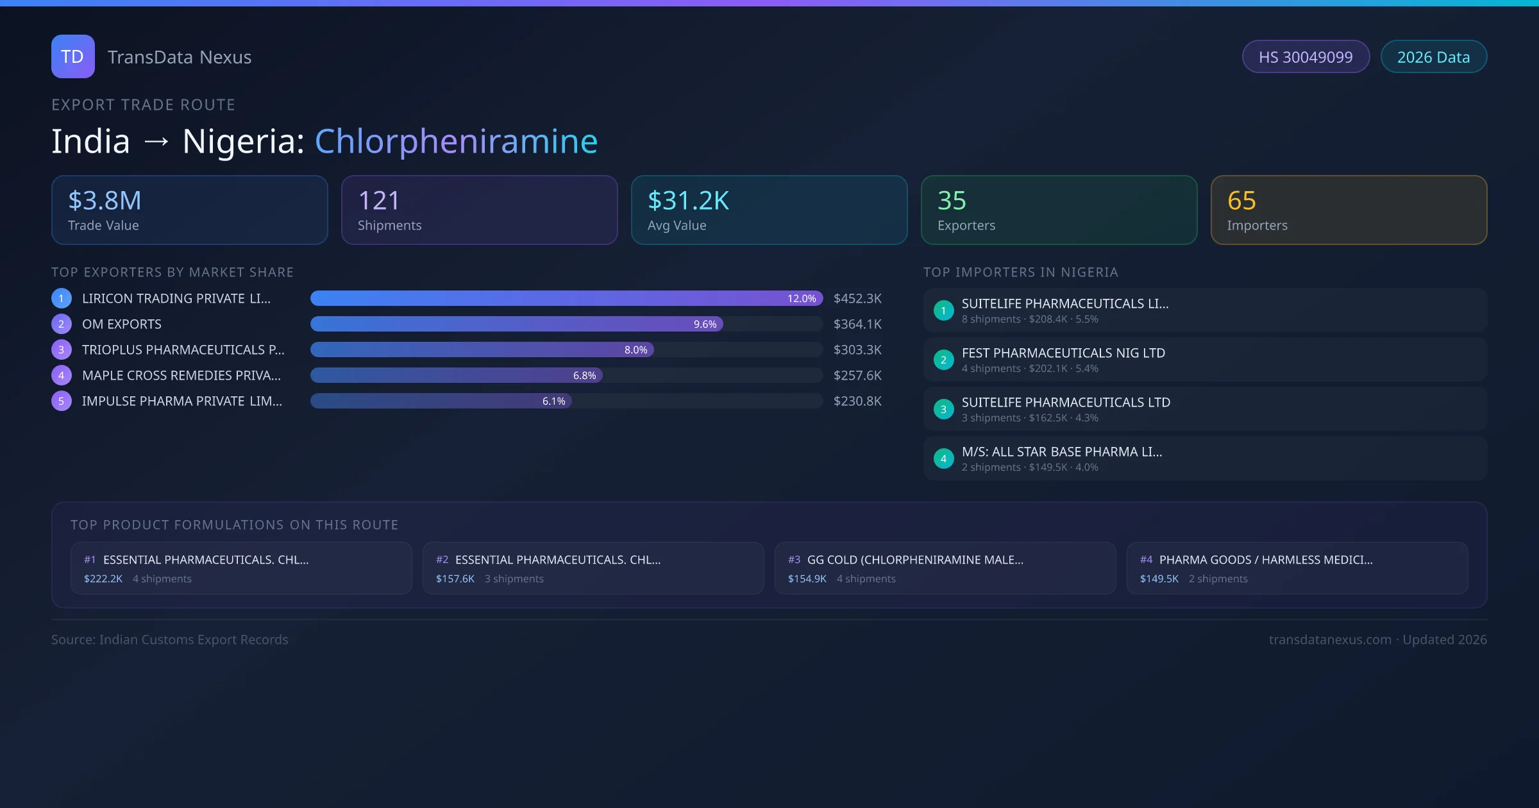Click the 9.6% bar for OM Exports

point(516,324)
